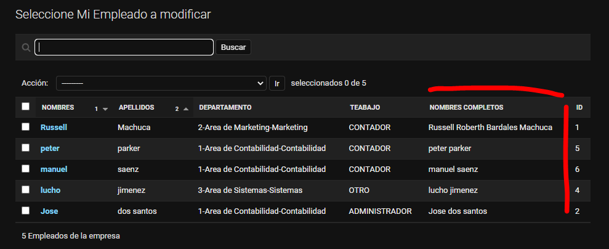Click the Jose name link
Viewport: 609px width, 249px height.
tap(49, 211)
